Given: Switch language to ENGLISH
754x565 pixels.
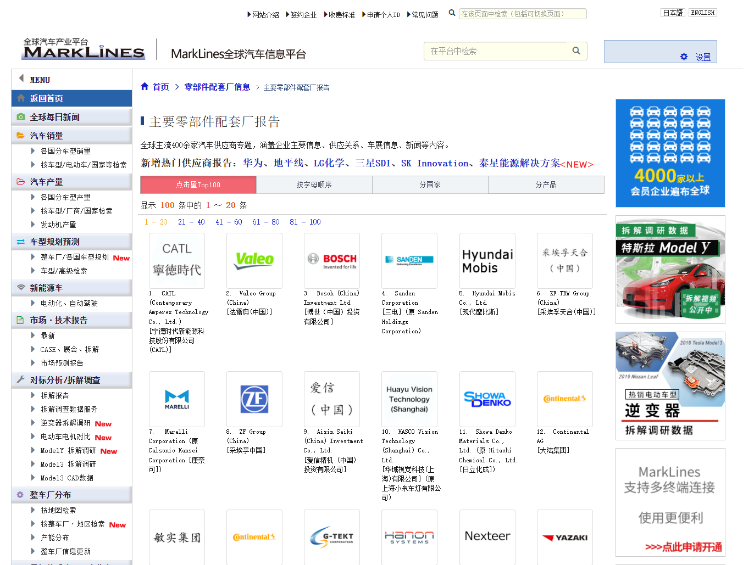Looking at the screenshot, I should 703,13.
